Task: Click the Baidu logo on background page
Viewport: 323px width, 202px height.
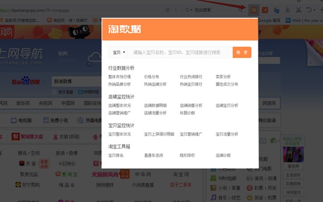Action: (26, 81)
